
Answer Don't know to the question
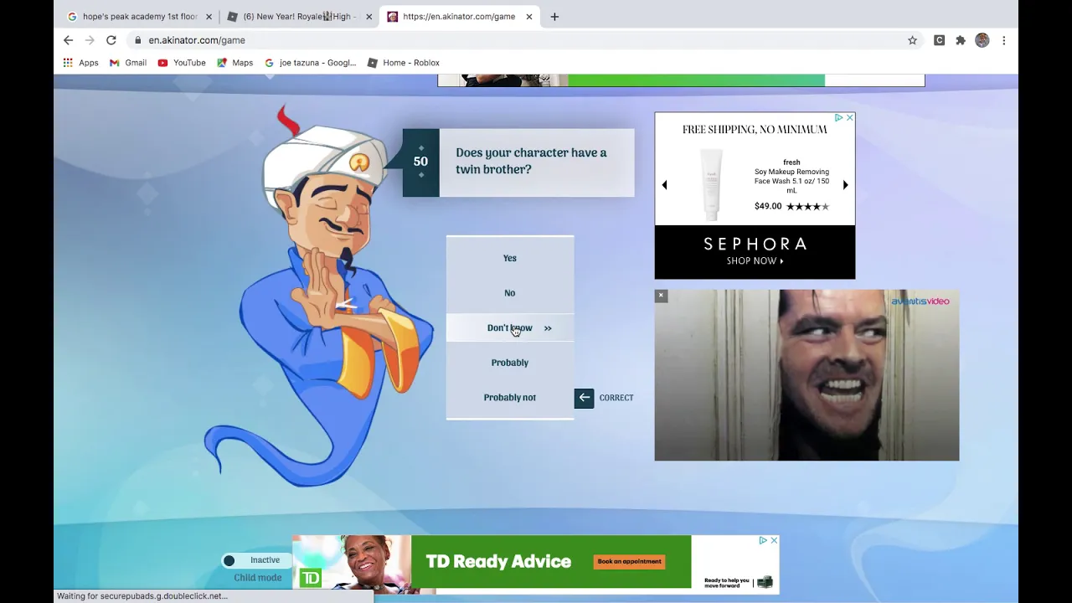[510, 328]
